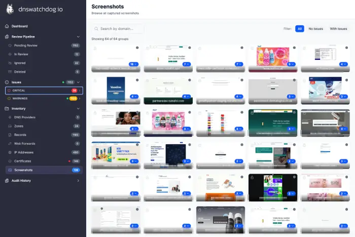
Task: Open Records via its document icon
Action: coord(10,135)
